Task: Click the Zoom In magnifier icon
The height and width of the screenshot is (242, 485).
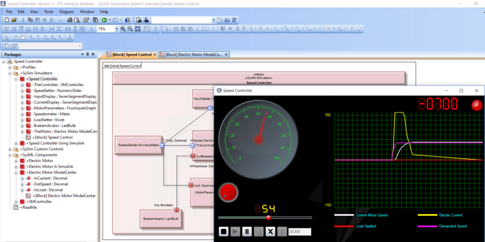Action: [x=123, y=29]
